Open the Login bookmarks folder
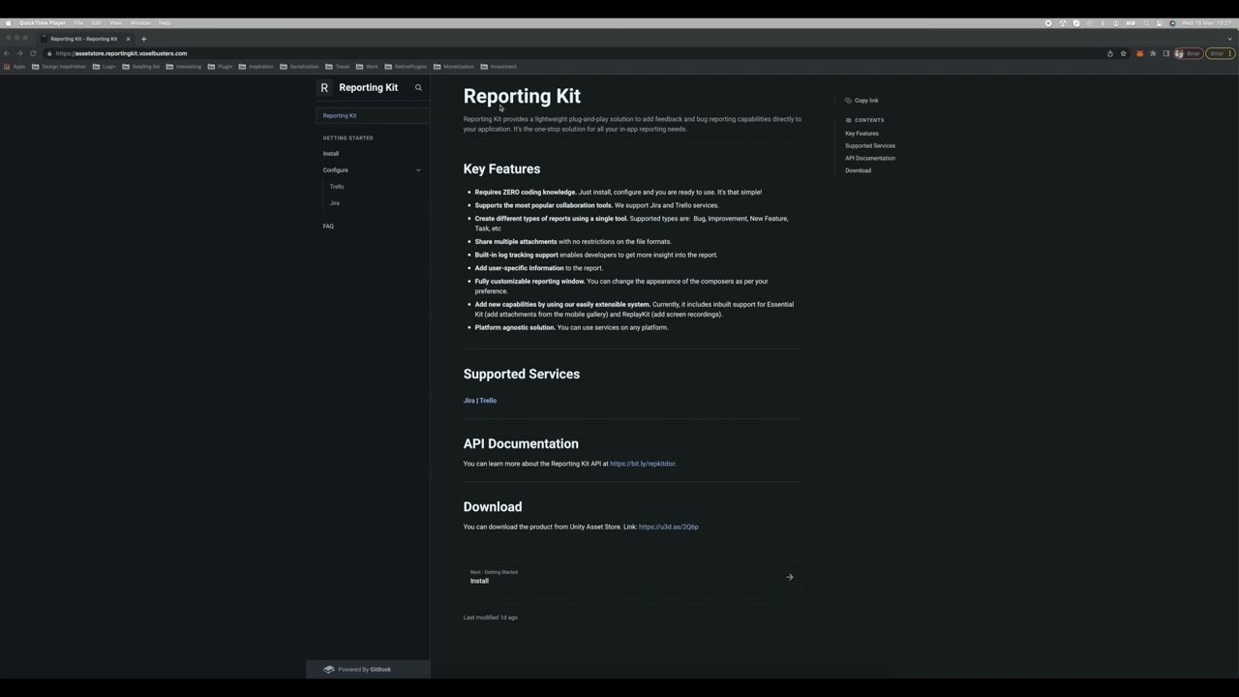The width and height of the screenshot is (1239, 697). pos(105,67)
